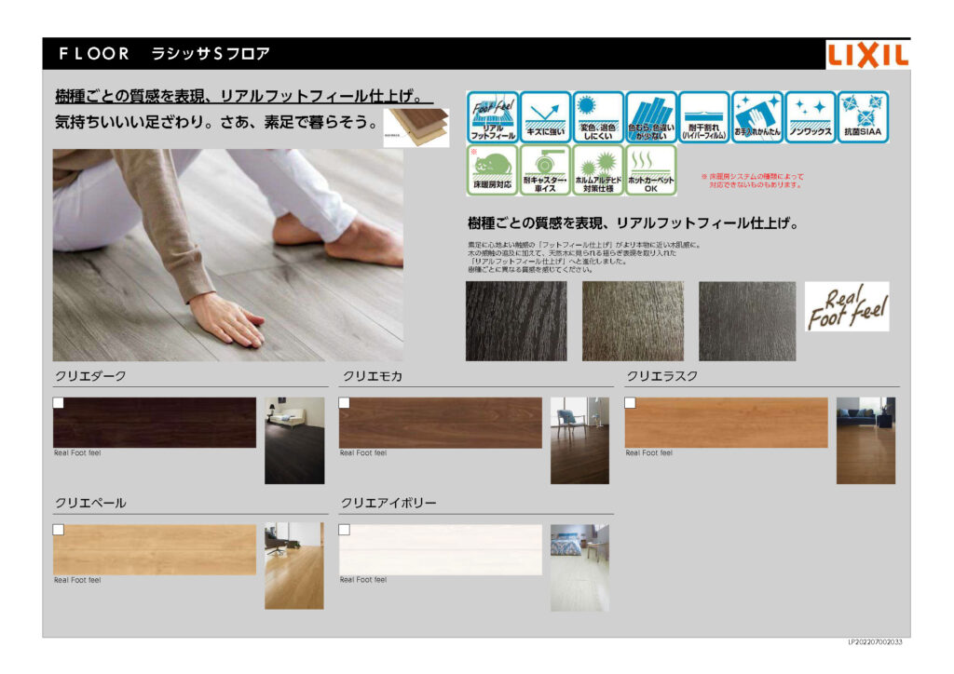The width and height of the screenshot is (954, 674).
Task: Click the クリエラスク heading
Action: pos(662,376)
